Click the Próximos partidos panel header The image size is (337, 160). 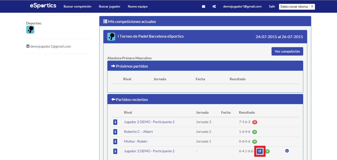(205, 66)
